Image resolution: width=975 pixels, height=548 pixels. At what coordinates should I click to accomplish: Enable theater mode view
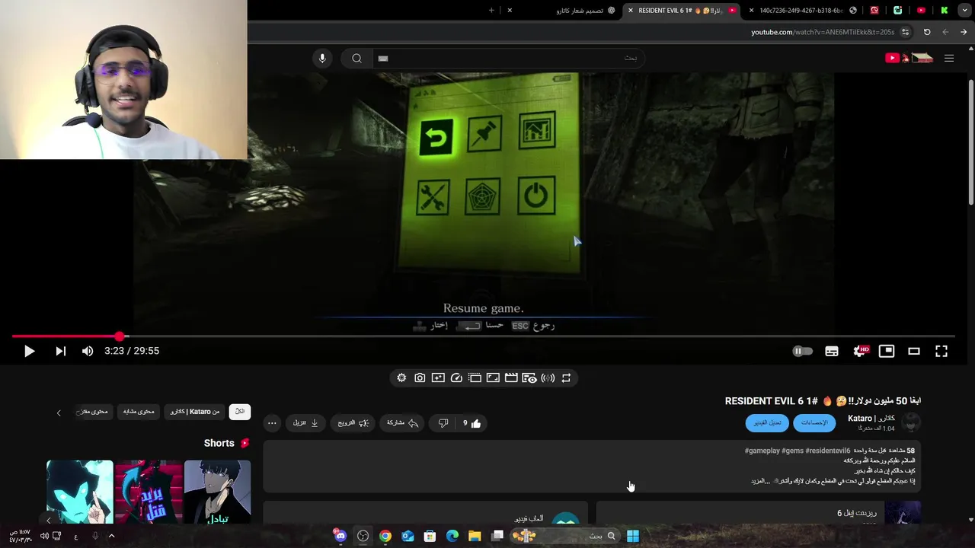pyautogui.click(x=914, y=351)
